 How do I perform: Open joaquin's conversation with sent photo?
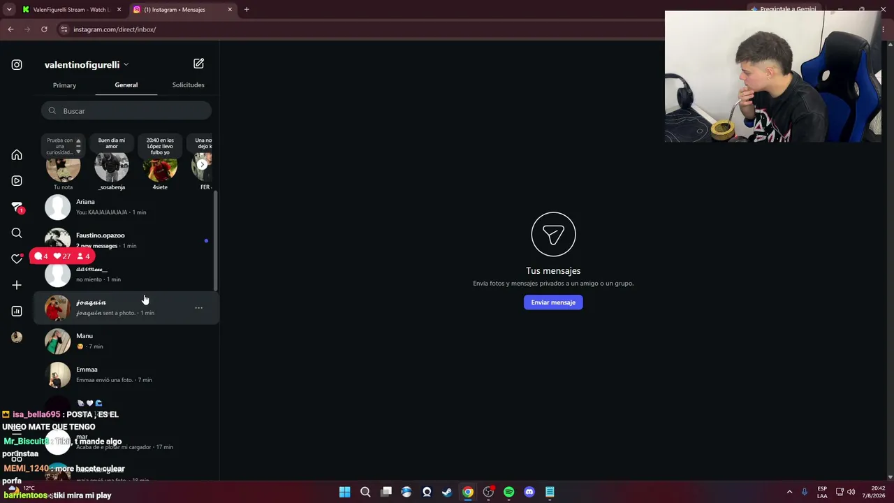tap(126, 308)
